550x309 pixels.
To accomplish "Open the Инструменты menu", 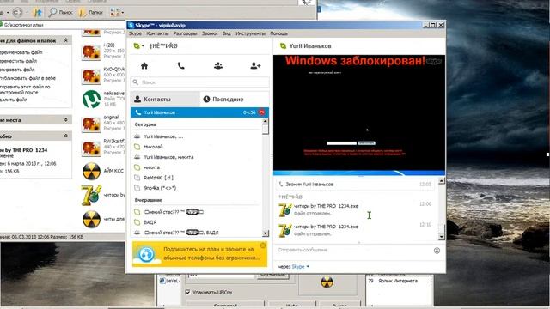I will click(250, 33).
